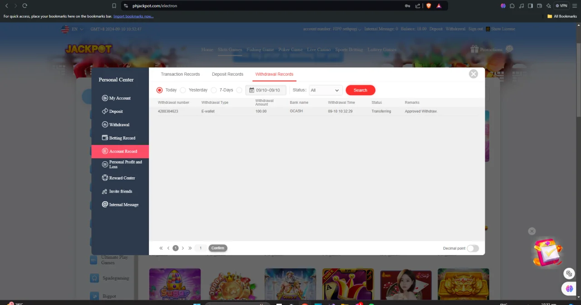581x305 pixels.
Task: Open the Sugar game thumbnail
Action: [175, 284]
